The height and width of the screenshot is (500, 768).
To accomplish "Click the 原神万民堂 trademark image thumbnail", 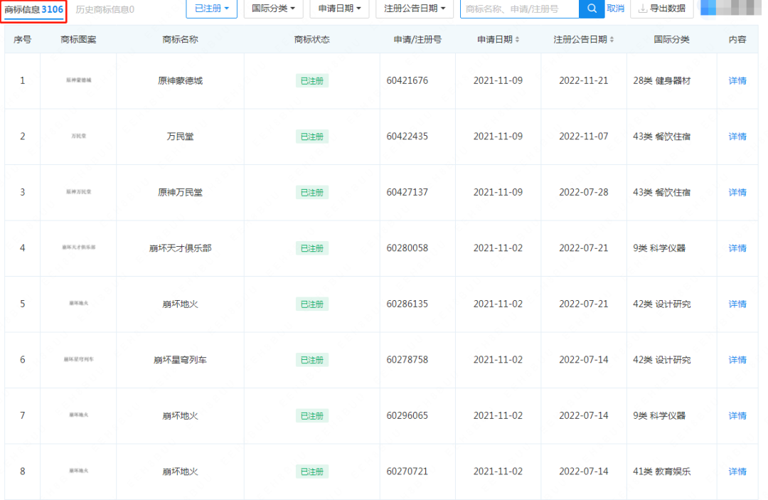I will pyautogui.click(x=78, y=192).
